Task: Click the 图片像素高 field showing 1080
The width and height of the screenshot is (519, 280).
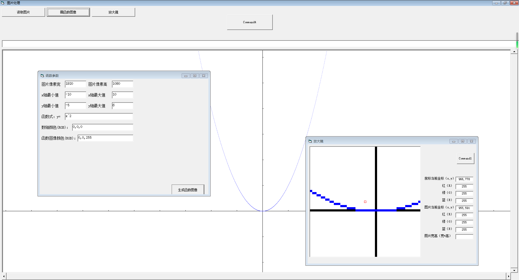Action: [122, 84]
